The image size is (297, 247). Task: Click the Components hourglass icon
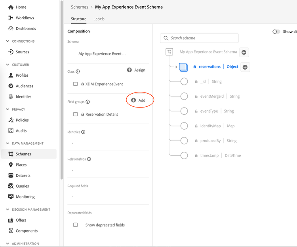tap(11, 231)
